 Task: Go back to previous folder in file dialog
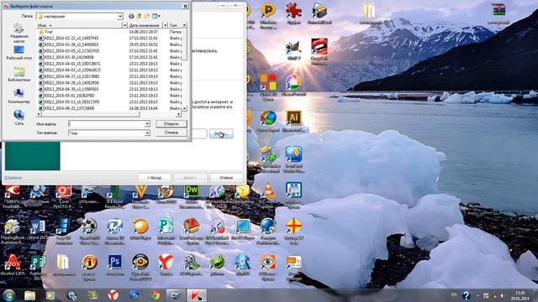(x=131, y=16)
